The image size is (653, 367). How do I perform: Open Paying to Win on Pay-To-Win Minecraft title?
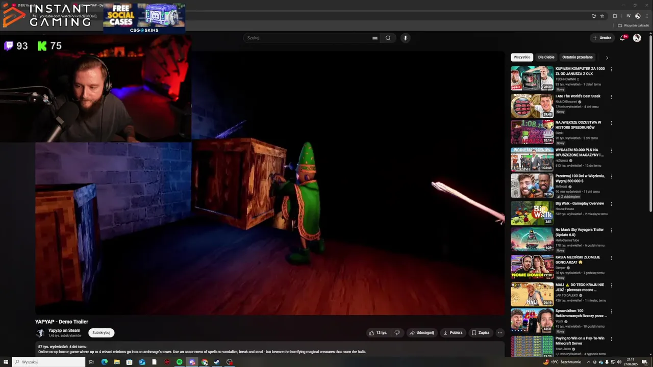[580, 340]
